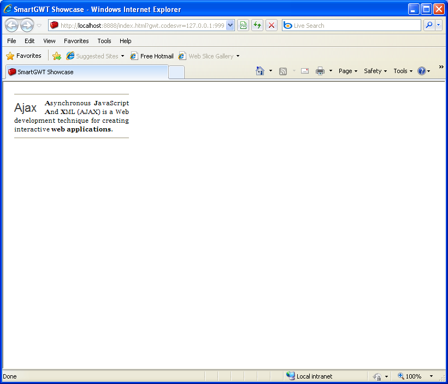Click the browser Back arrow button
Screen dimensions: 448x384
pos(11,26)
